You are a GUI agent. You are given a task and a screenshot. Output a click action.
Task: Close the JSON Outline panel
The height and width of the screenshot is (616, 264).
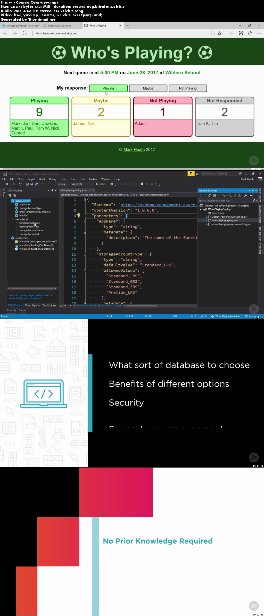point(55,191)
